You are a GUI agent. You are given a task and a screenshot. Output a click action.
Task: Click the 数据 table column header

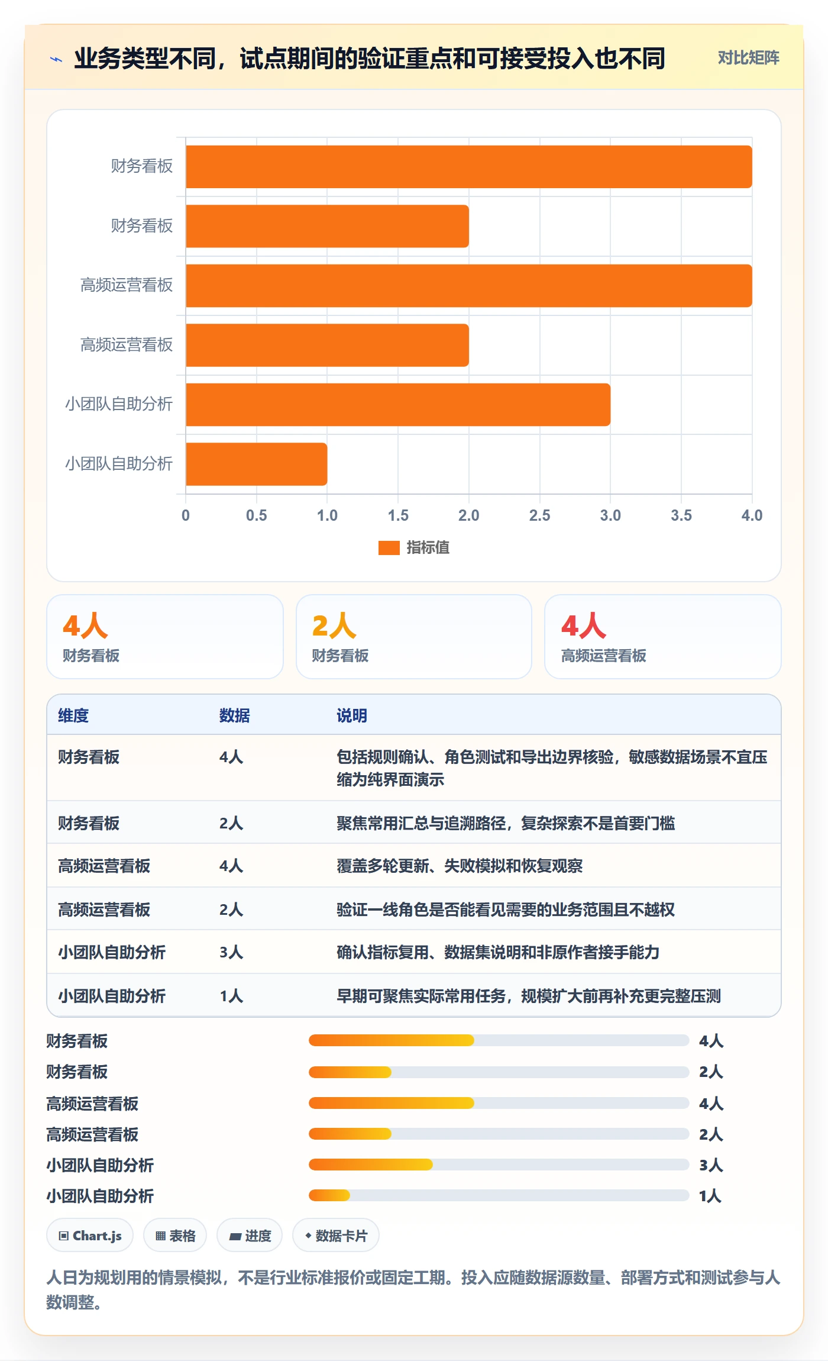pos(235,715)
